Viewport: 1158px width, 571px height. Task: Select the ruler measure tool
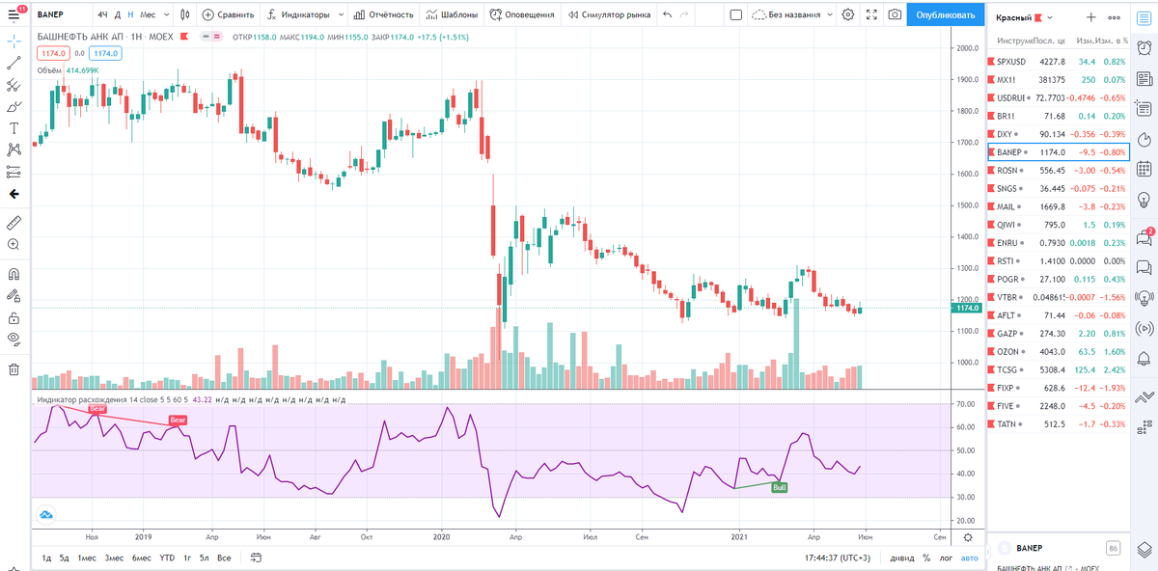[x=14, y=223]
